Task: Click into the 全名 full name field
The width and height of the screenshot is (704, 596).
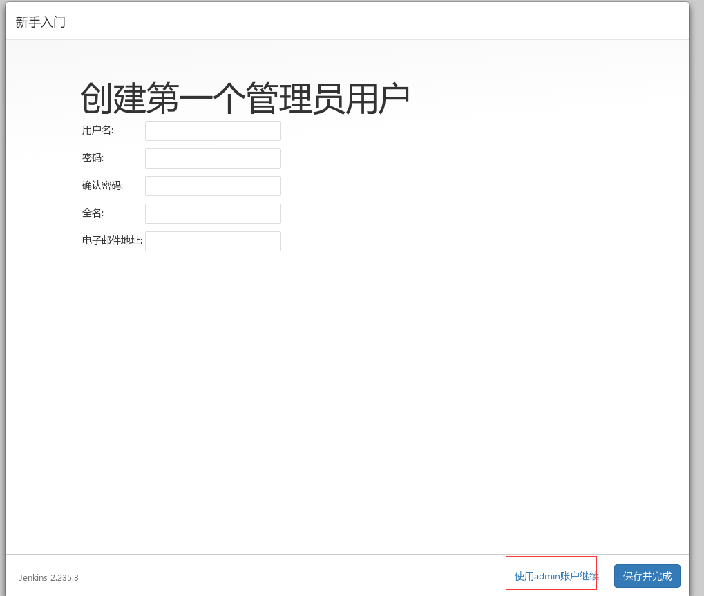Action: tap(213, 213)
